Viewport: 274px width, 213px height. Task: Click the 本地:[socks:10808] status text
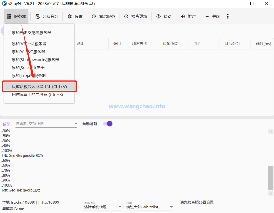click(x=31, y=202)
